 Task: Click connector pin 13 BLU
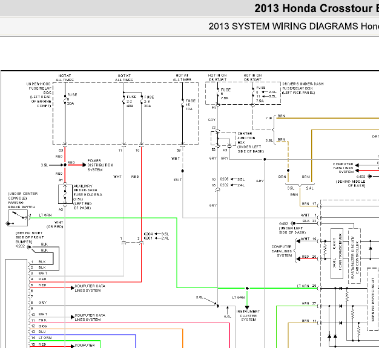click(38, 332)
